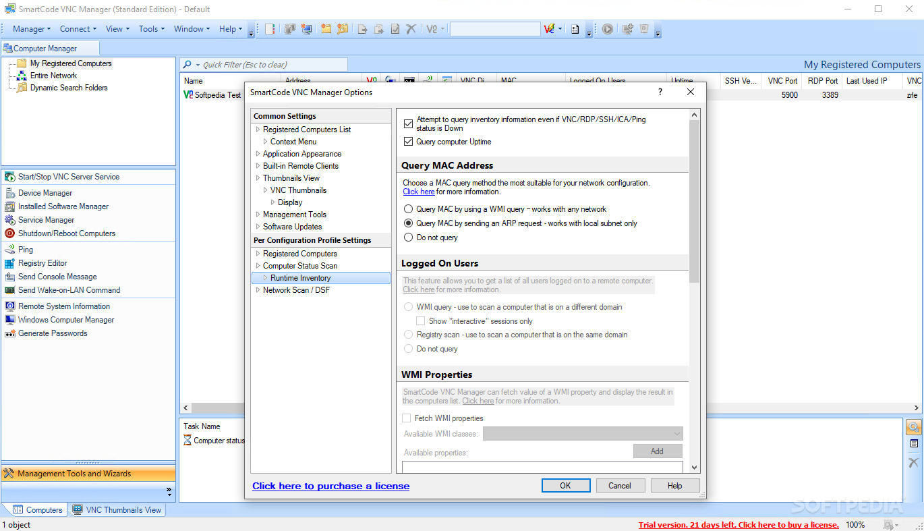Open Device Manager from the tools list
Image resolution: width=924 pixels, height=531 pixels.
point(45,193)
